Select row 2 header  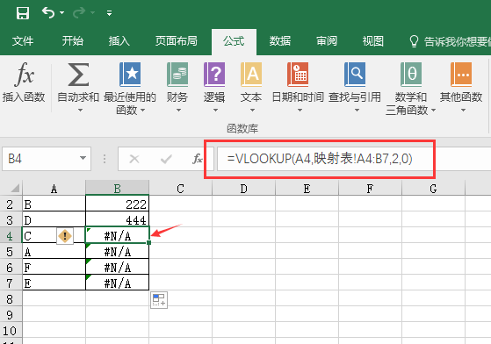coord(11,204)
